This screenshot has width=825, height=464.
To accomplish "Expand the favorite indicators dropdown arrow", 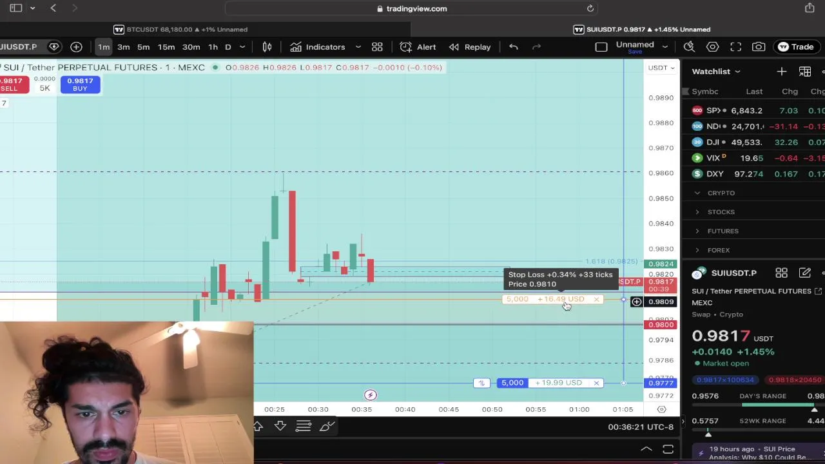I will coord(358,47).
